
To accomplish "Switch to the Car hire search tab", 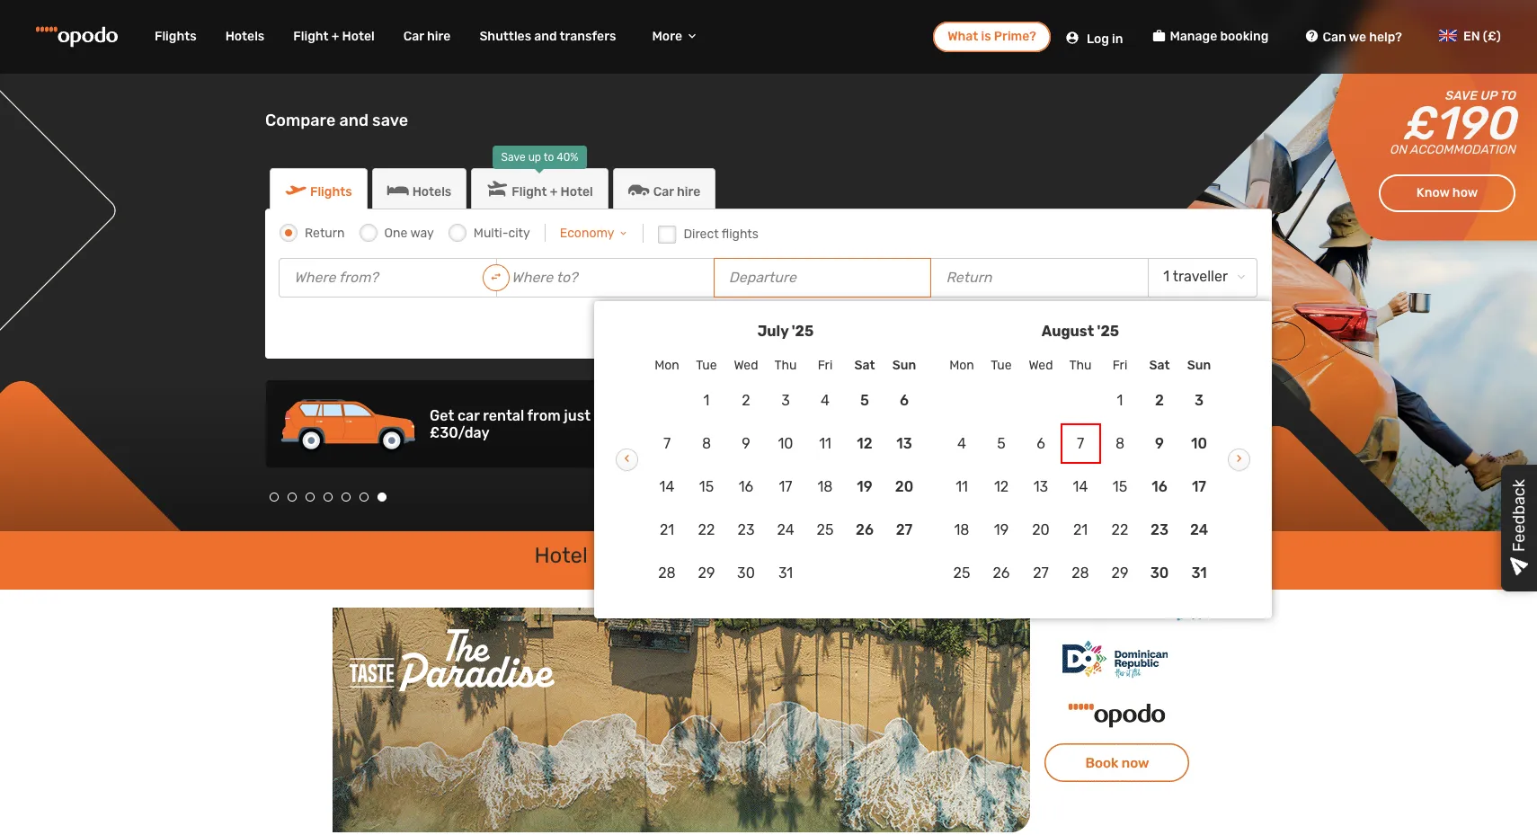I will 664,191.
